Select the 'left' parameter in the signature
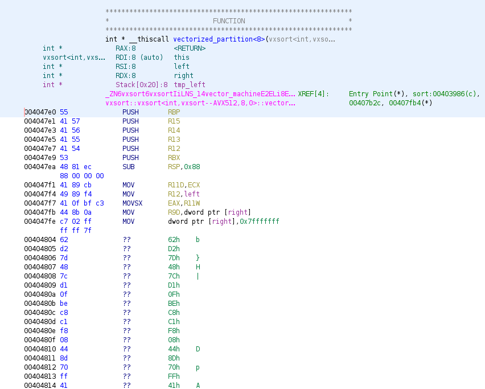 (182, 67)
